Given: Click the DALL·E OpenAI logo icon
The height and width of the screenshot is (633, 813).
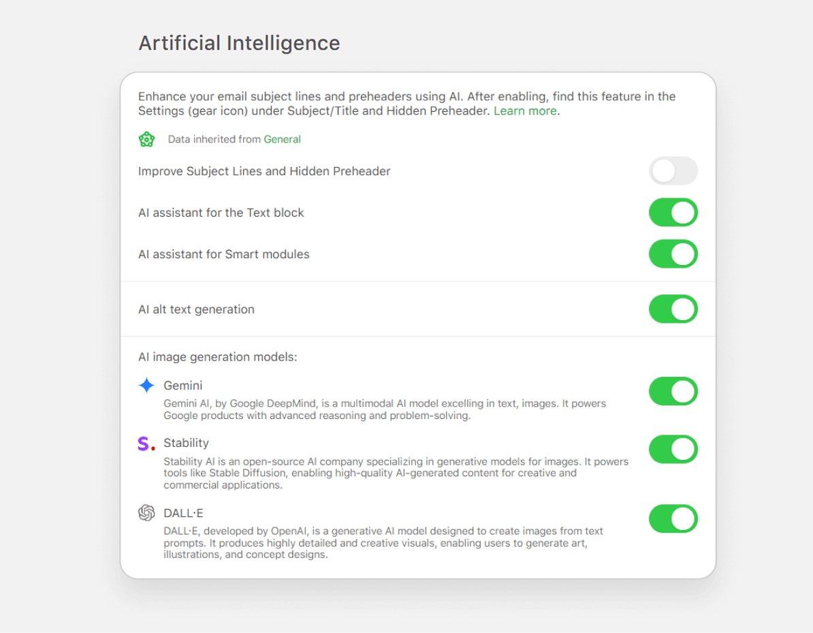Looking at the screenshot, I should click(x=146, y=513).
